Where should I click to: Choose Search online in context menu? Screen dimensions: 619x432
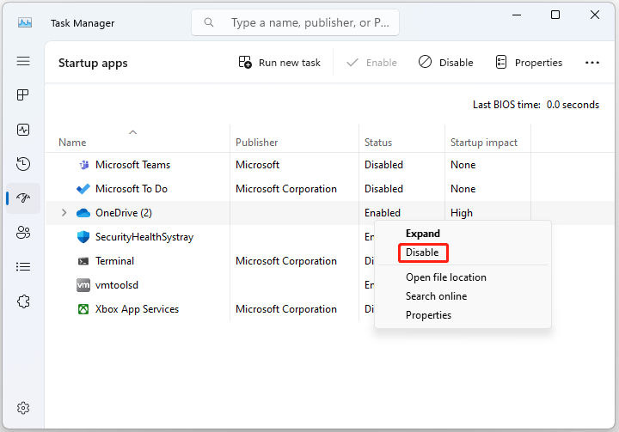(x=436, y=296)
